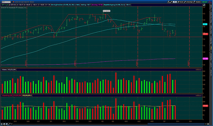Click the green last price 135.61
The height and width of the screenshot is (126, 213).
pyautogui.click(x=204, y=2)
